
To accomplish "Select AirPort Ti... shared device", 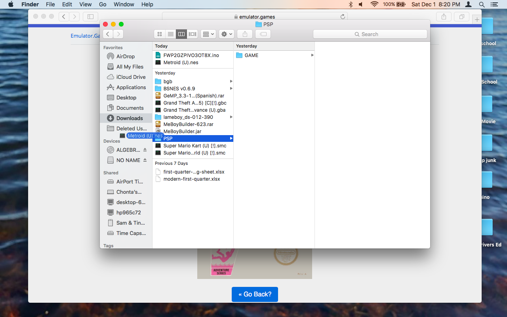I will [x=126, y=181].
